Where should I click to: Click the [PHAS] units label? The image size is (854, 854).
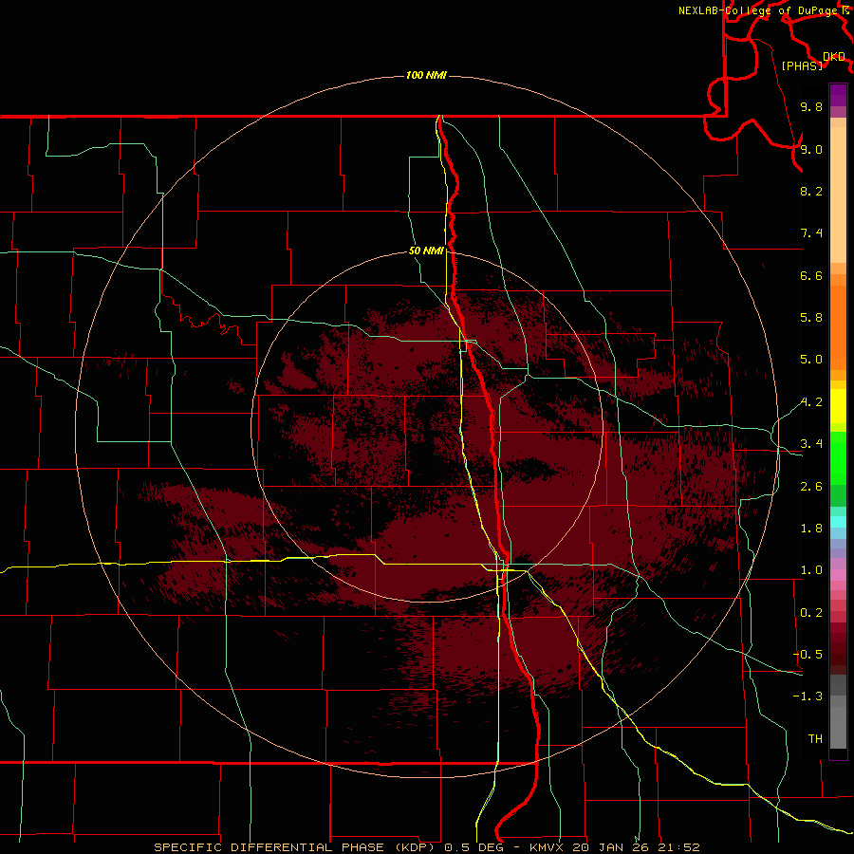[802, 65]
